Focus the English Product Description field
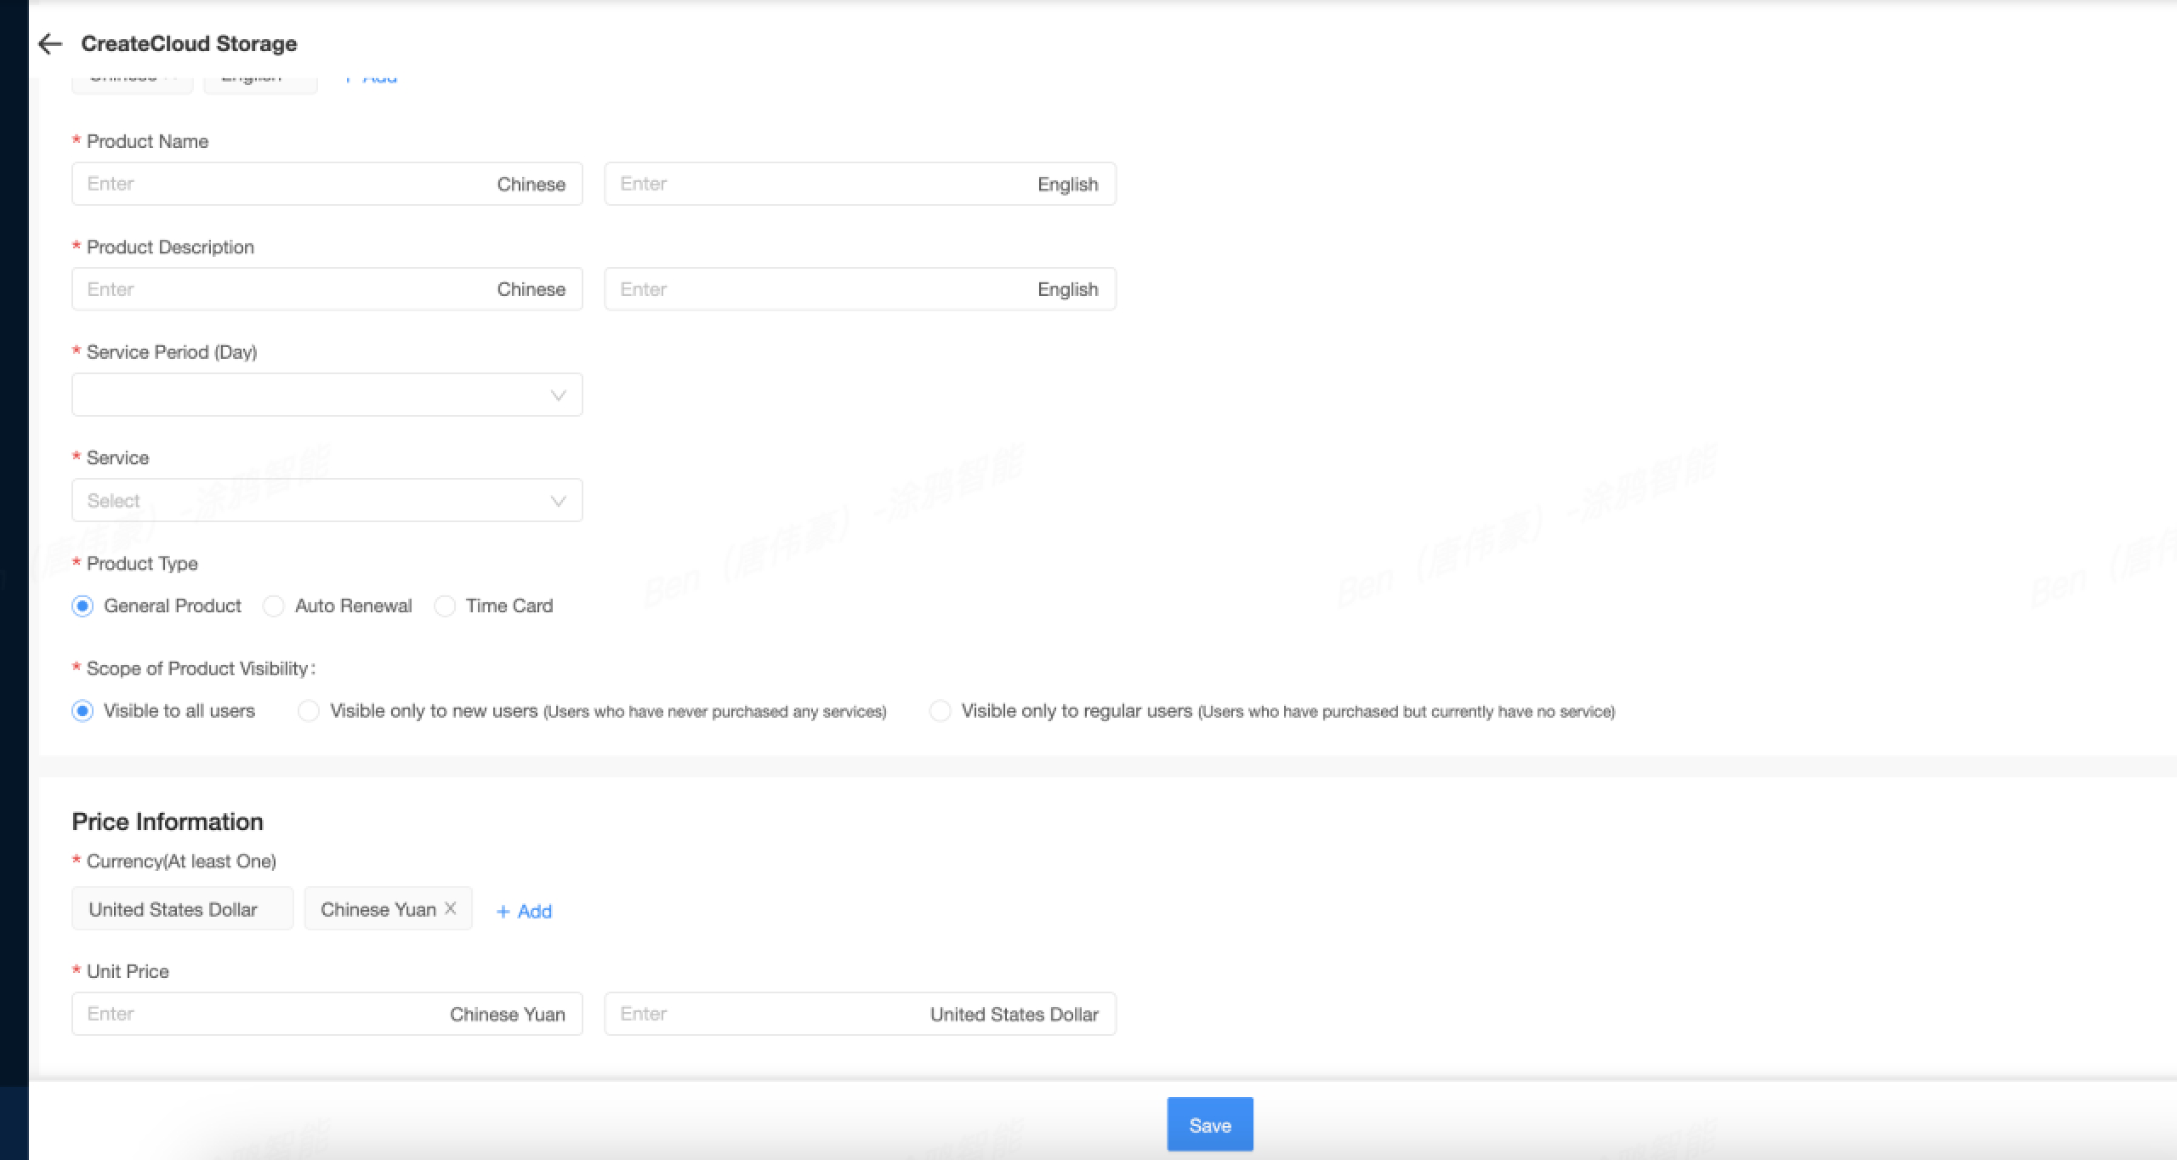 (861, 289)
